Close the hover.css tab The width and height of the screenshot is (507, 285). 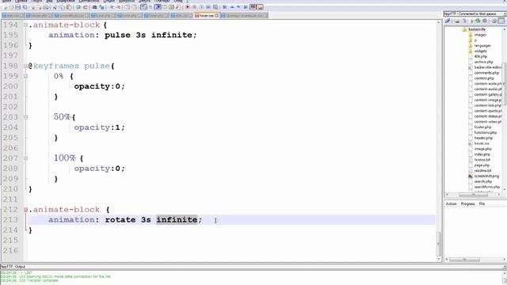216,16
